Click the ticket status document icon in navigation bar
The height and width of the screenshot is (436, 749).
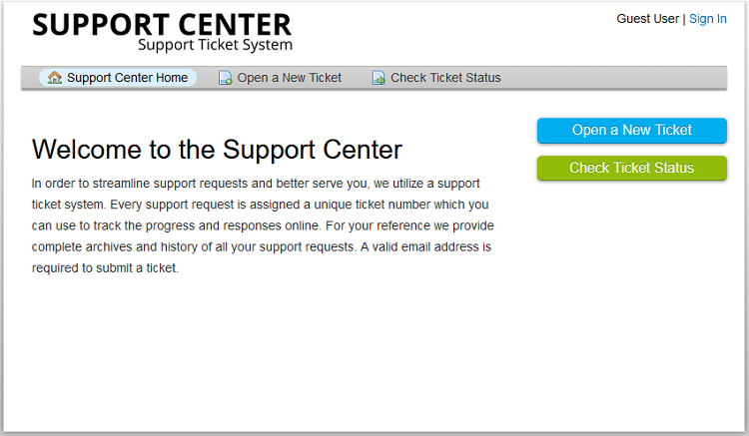pyautogui.click(x=378, y=78)
